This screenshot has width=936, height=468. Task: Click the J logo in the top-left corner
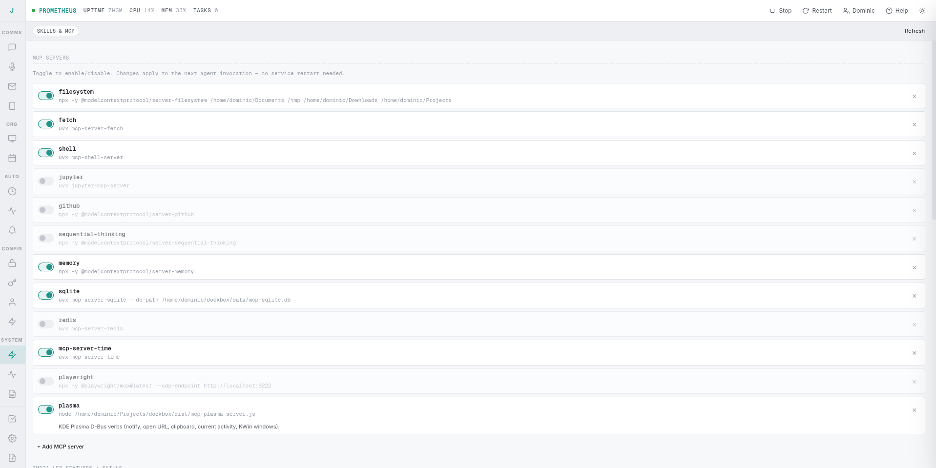click(x=12, y=10)
